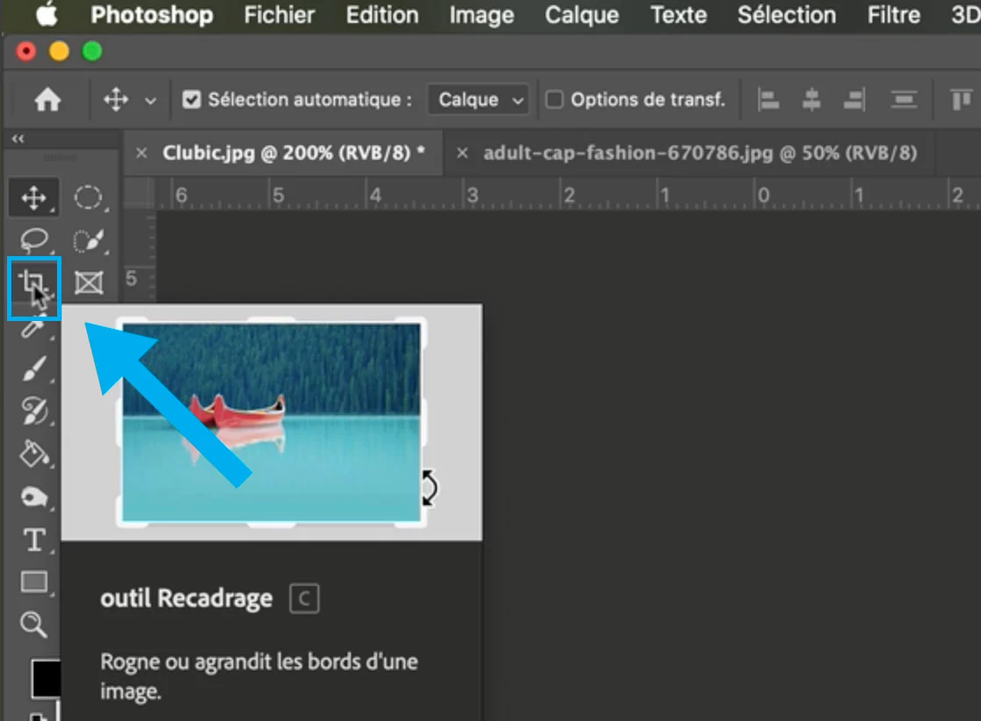The image size is (981, 721).
Task: Choose the Sponge tool
Action: (34, 497)
